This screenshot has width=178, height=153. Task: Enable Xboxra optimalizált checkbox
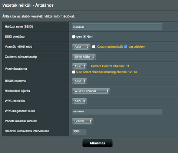pyautogui.click(x=94, y=47)
